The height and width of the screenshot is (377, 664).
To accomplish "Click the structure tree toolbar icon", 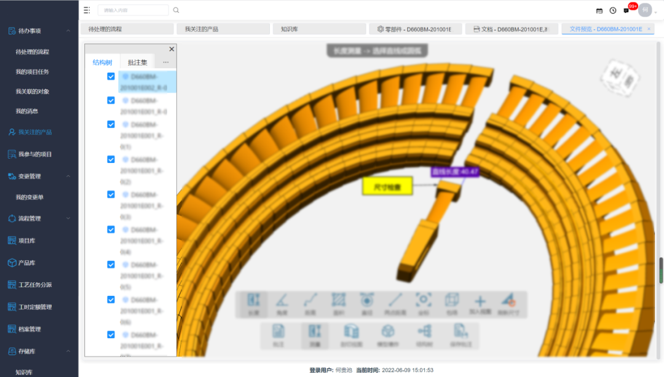I will (424, 336).
